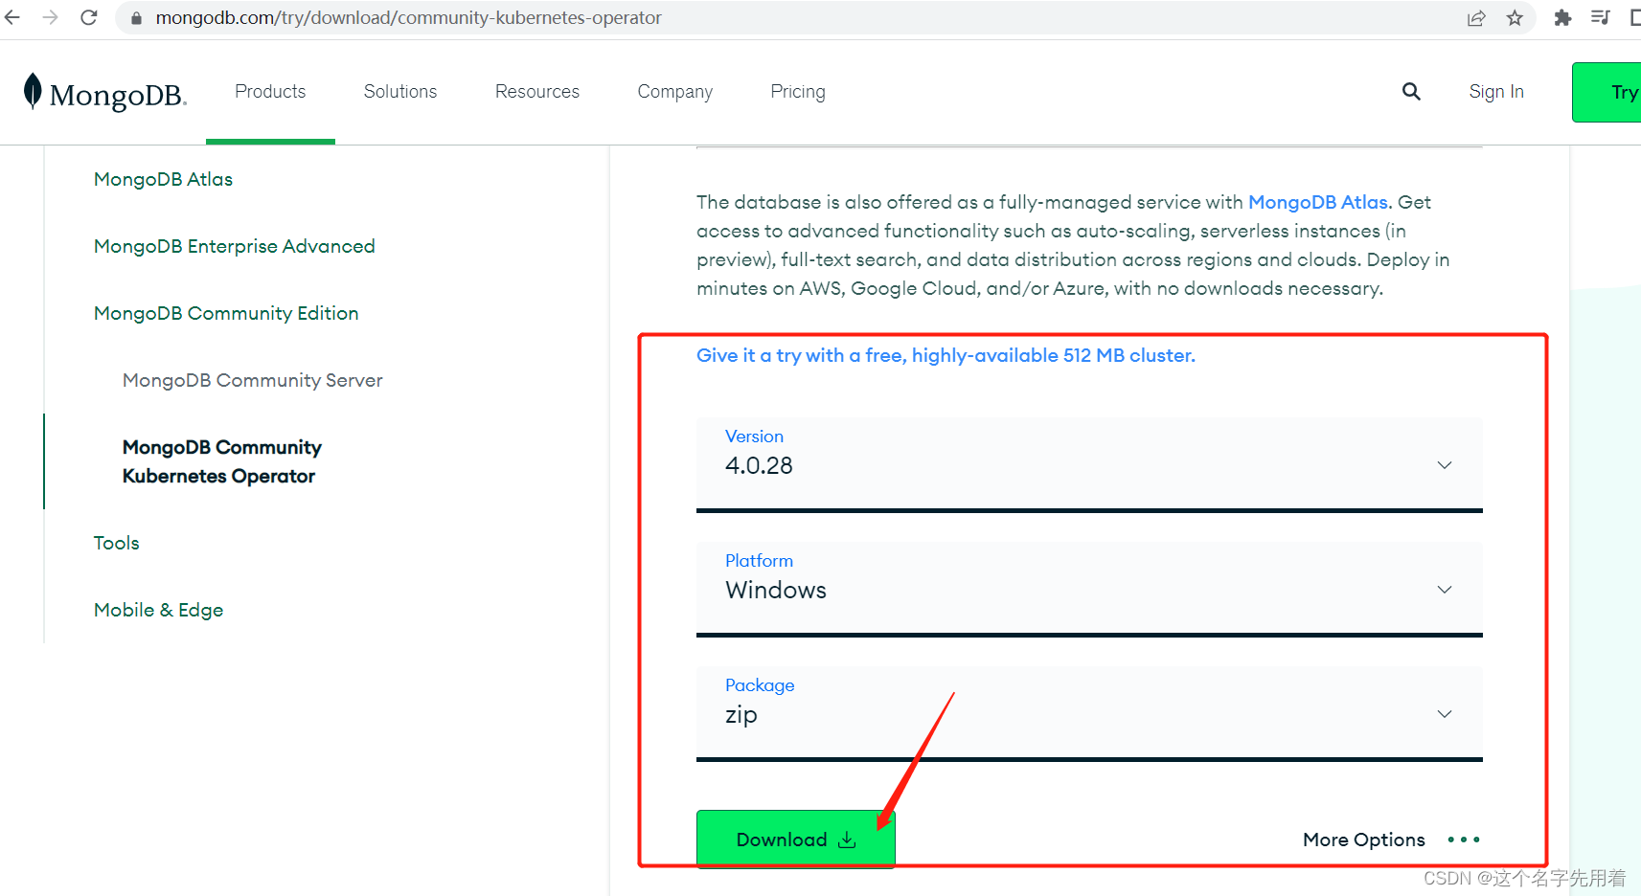Open the extensions puzzle icon

1562,17
